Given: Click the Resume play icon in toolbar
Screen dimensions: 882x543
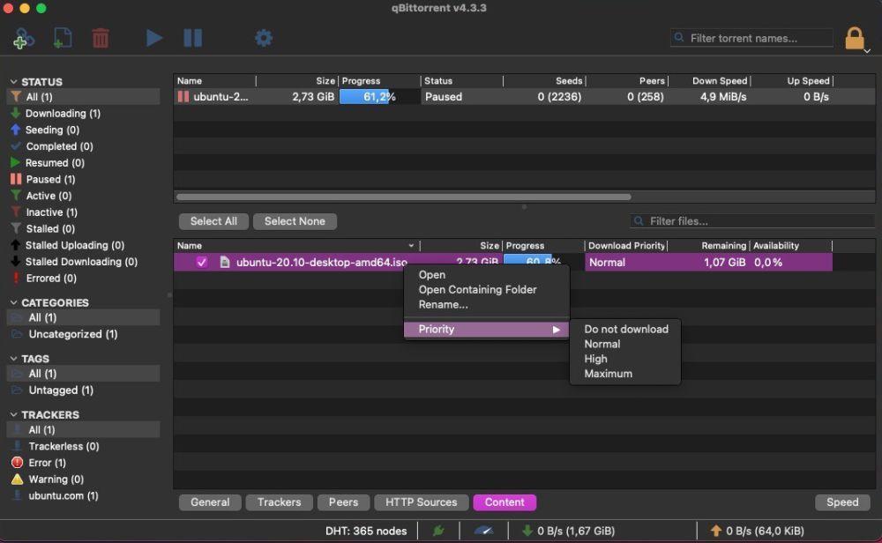Looking at the screenshot, I should pos(154,38).
